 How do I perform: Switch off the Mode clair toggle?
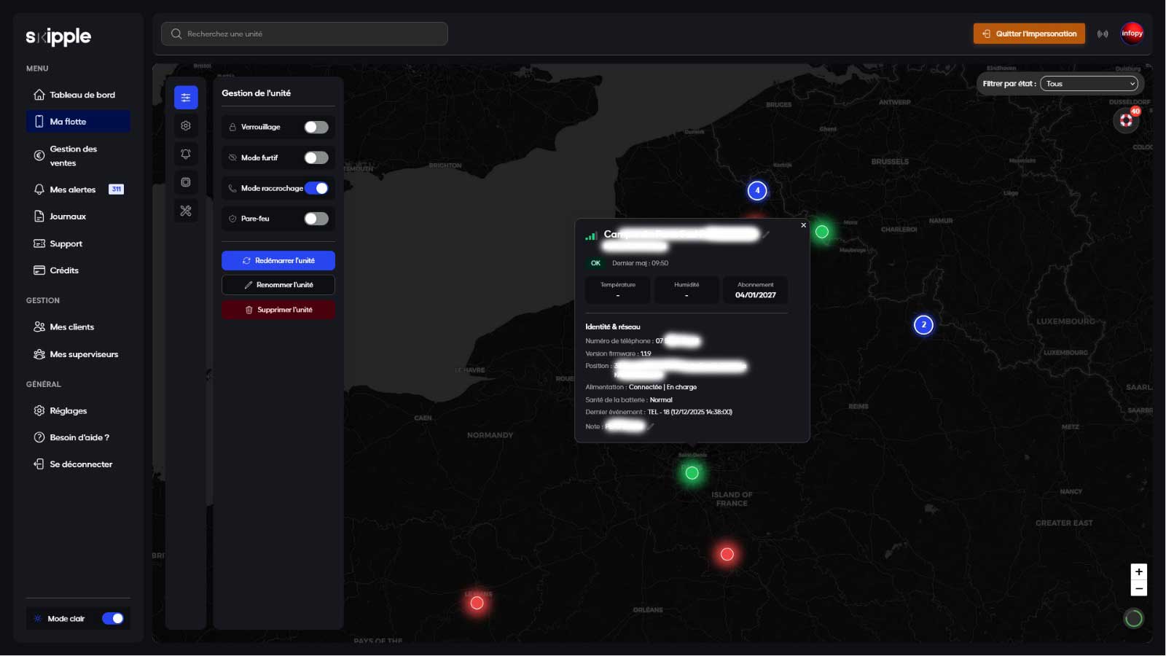click(x=112, y=619)
